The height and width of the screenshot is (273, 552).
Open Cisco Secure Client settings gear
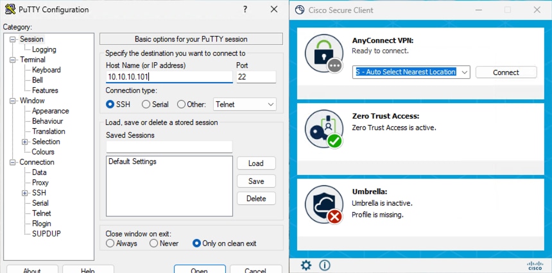tap(306, 265)
